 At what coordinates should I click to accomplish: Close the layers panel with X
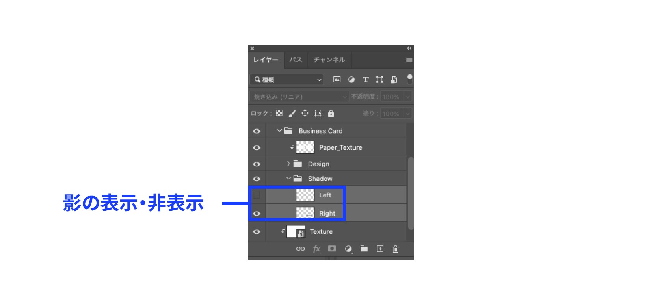pyautogui.click(x=252, y=48)
